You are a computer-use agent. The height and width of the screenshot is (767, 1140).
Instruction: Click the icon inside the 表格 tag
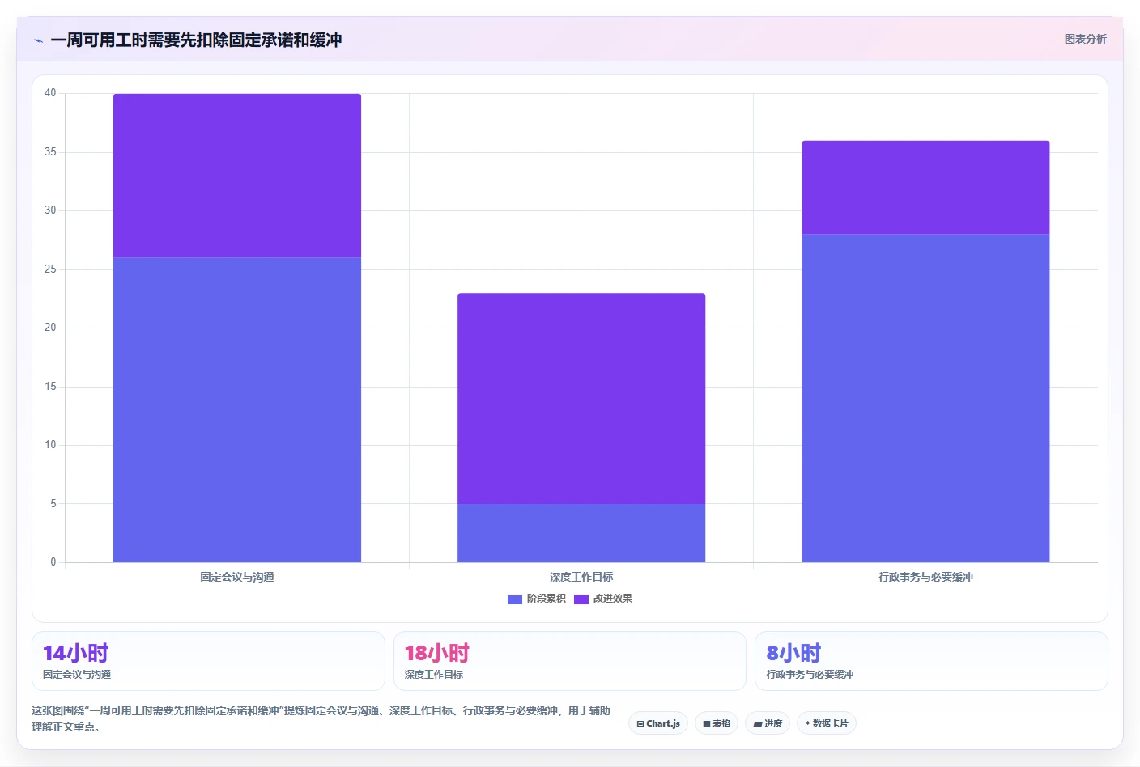coord(707,724)
